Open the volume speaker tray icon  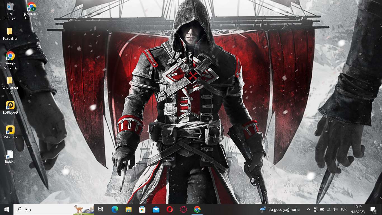coord(335,209)
